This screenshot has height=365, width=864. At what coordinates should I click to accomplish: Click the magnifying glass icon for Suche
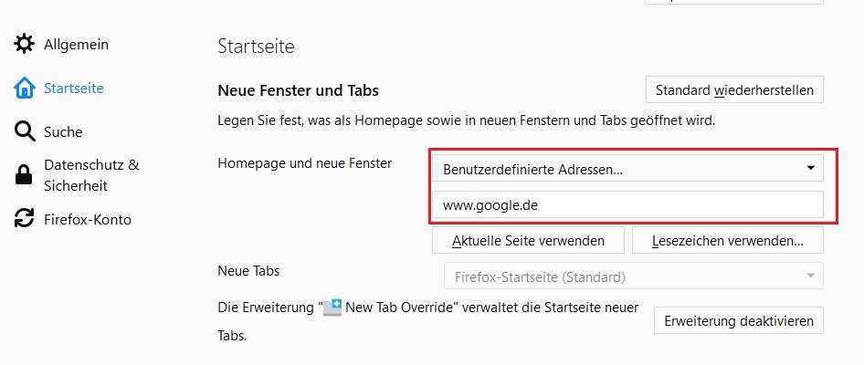25,132
